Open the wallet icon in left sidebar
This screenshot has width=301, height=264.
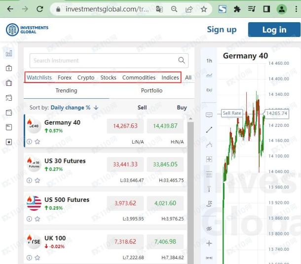click(9, 113)
